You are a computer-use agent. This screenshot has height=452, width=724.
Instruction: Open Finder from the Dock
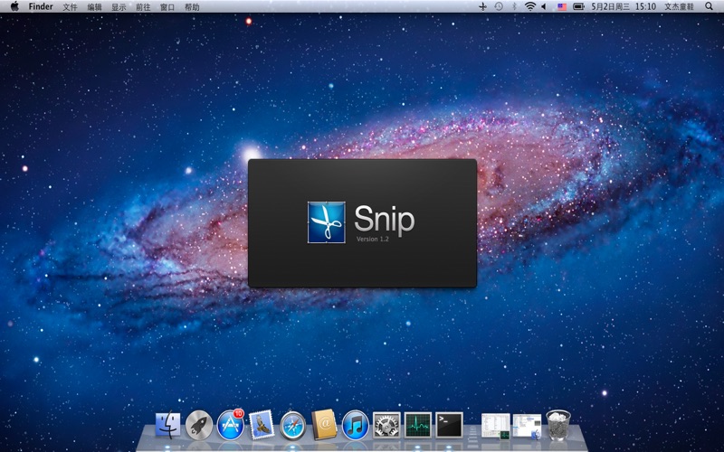(168, 424)
